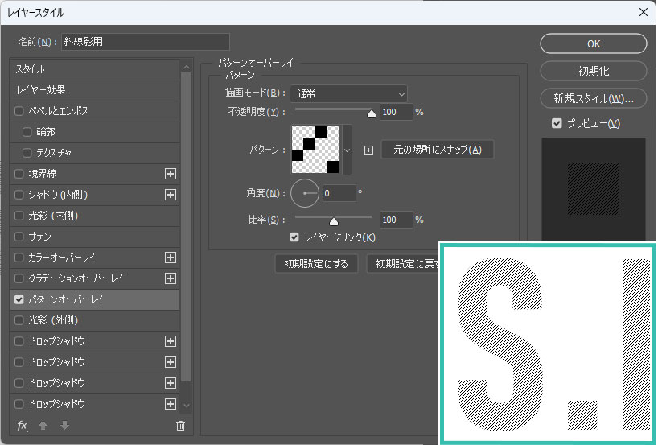658x445 pixels.
Task: Click the 比率 slider handle
Action: (x=334, y=221)
